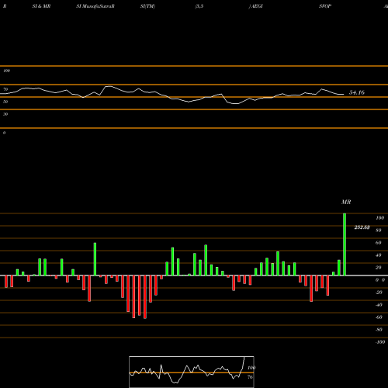Click the MR value 252.83 label

click(362, 227)
